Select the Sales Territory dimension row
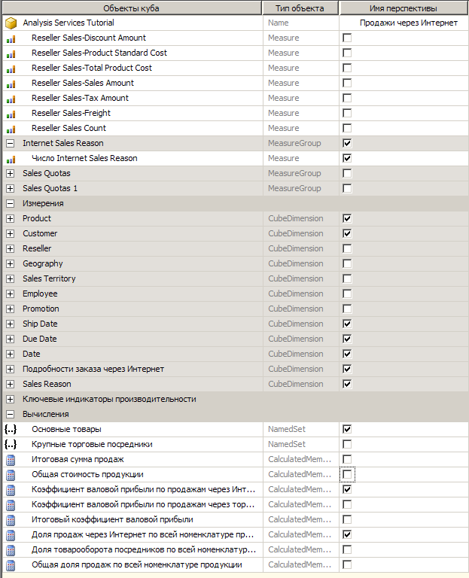This screenshot has width=469, height=578. coord(235,278)
